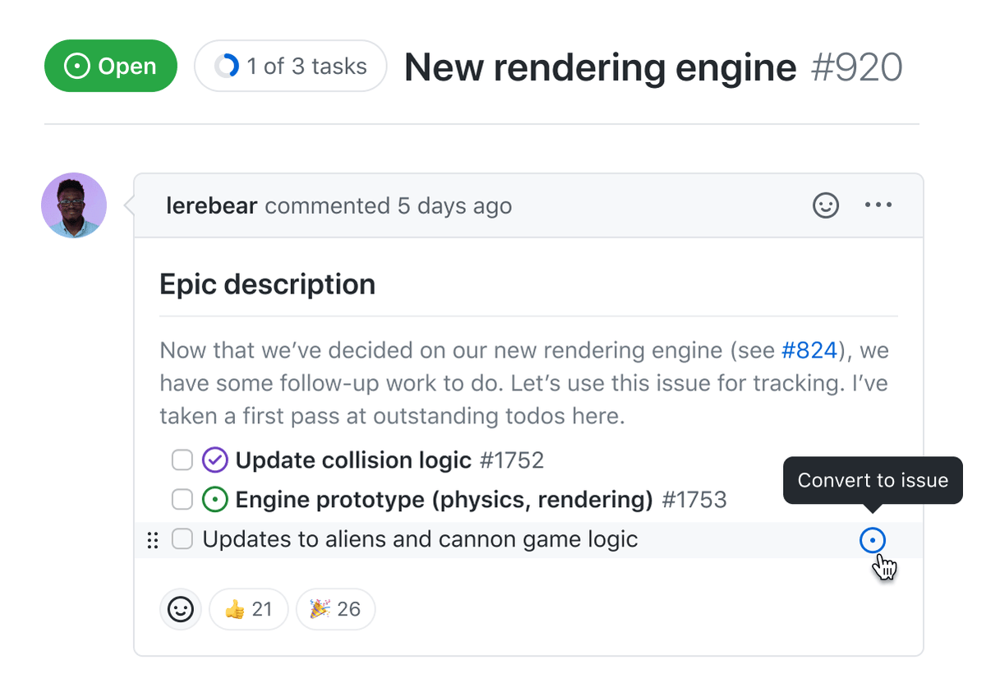Click the lerebear username link
This screenshot has height=697, width=986.
pos(212,205)
